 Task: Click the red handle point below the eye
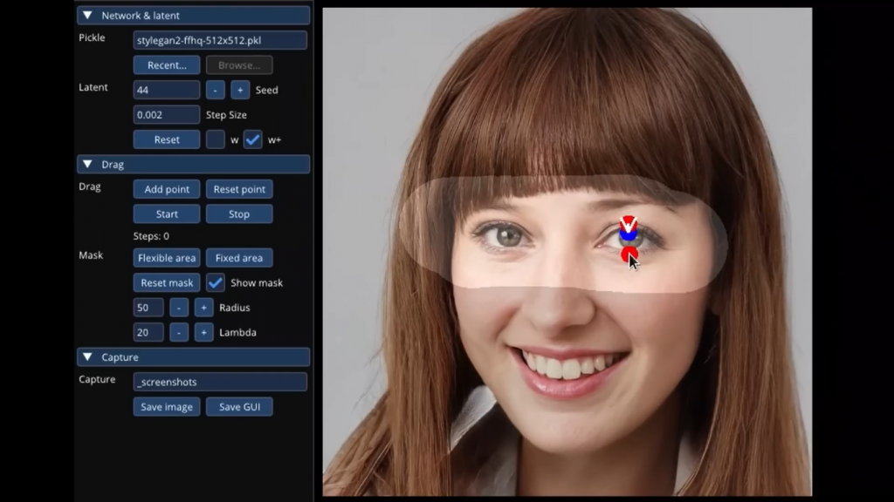pyautogui.click(x=629, y=254)
